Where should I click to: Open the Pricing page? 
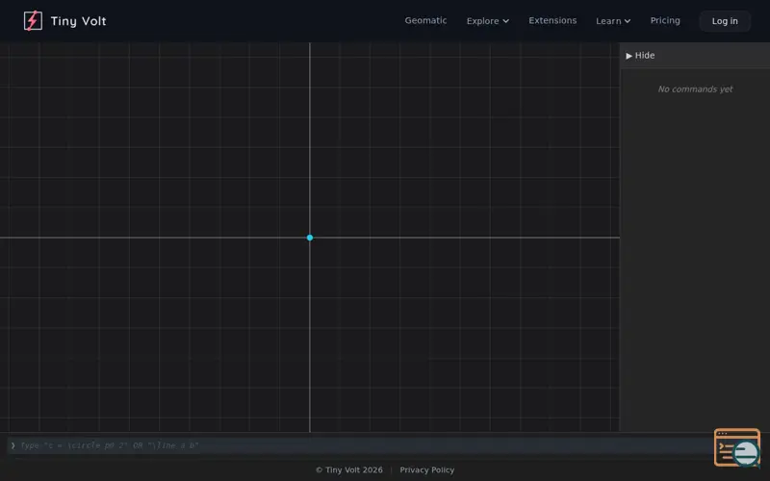point(665,20)
